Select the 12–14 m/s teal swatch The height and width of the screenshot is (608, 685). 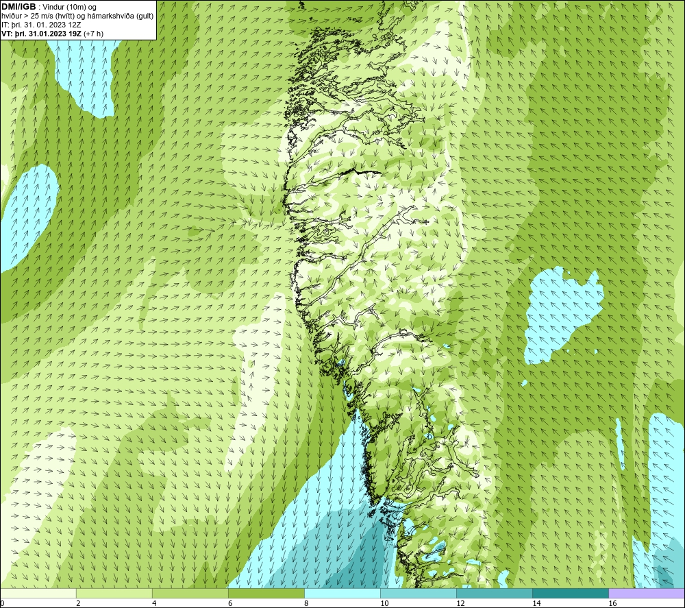click(x=495, y=593)
